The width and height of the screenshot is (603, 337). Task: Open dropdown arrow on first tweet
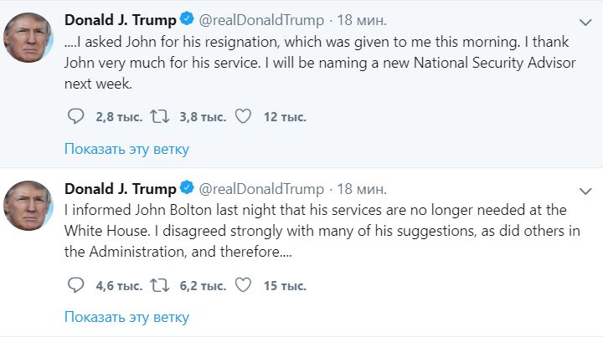584,20
